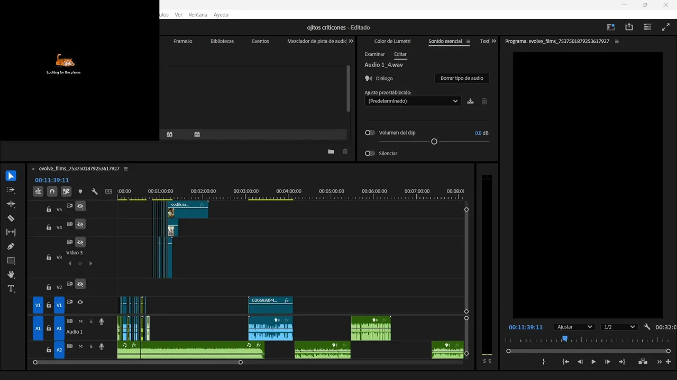
Task: Select the Type text tool
Action: tap(11, 289)
